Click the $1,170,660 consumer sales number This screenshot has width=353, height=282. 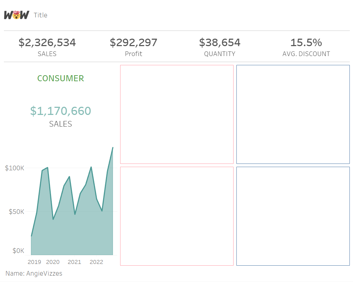pos(61,111)
